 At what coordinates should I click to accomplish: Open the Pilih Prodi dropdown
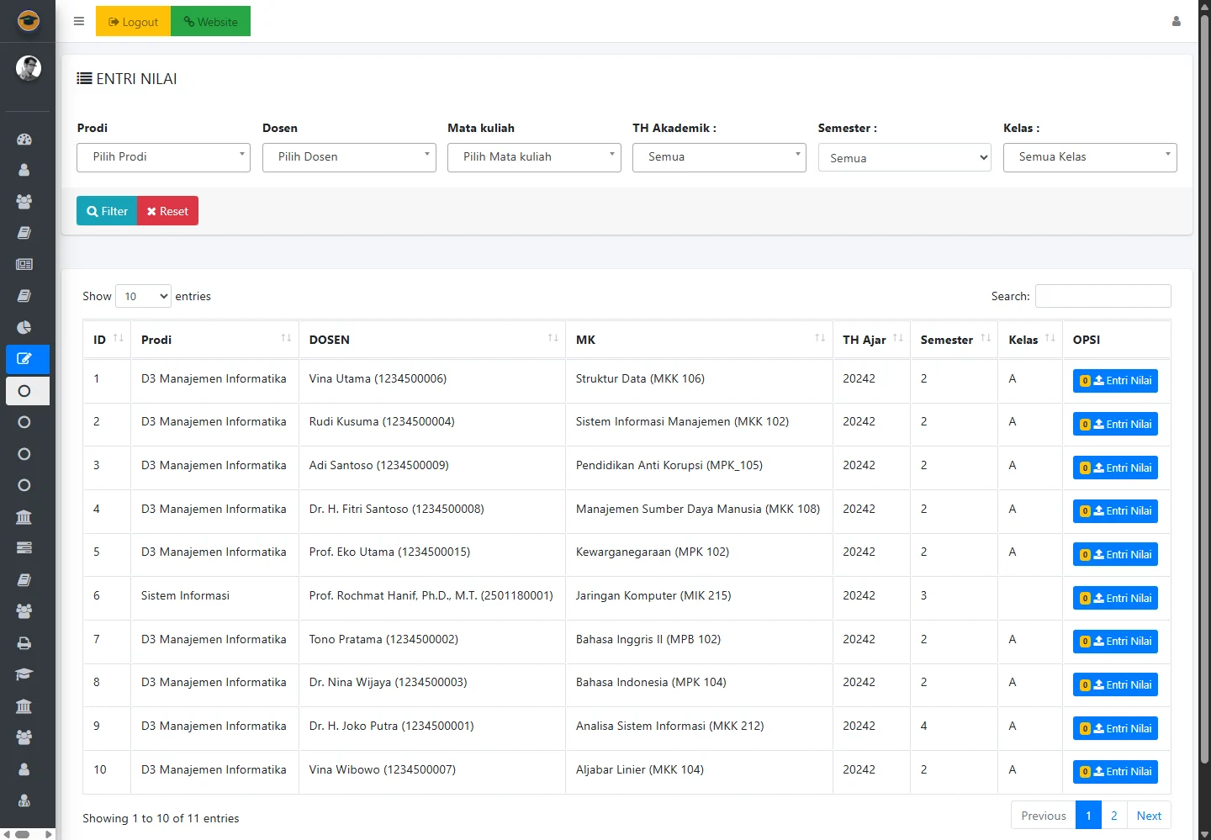pos(163,157)
